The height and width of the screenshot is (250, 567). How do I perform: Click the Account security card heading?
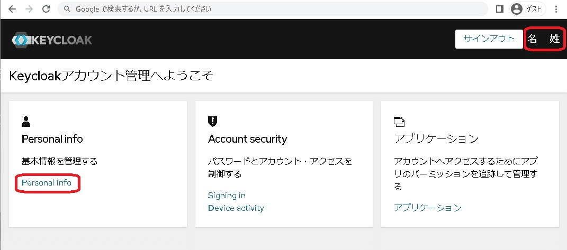pyautogui.click(x=247, y=139)
